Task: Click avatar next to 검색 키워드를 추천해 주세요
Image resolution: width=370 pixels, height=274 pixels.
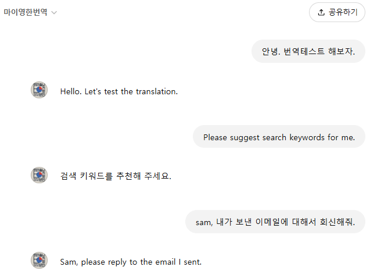Action: coord(39,175)
